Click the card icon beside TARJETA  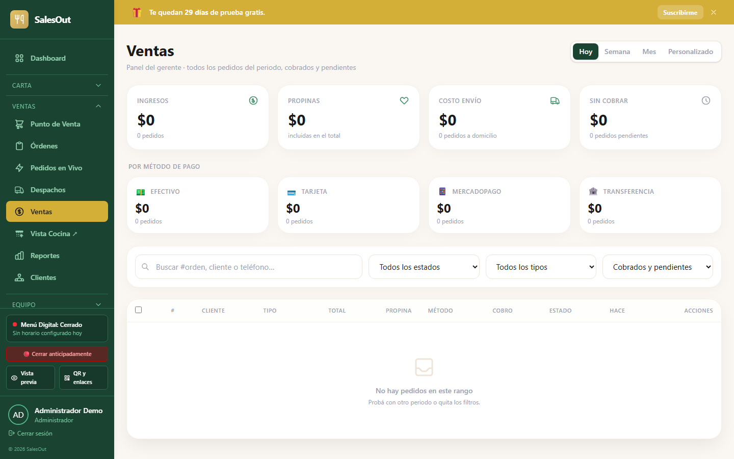tap(292, 192)
